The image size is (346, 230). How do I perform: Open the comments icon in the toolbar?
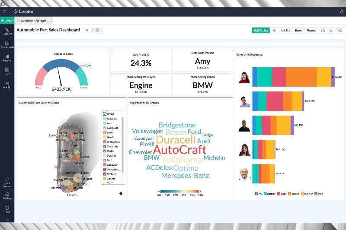331,30
